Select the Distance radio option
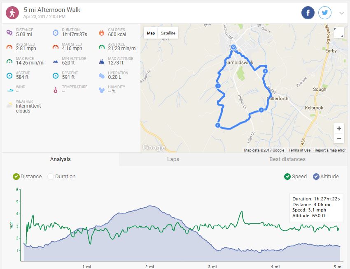Image resolution: width=350 pixels, height=269 pixels. coord(16,177)
